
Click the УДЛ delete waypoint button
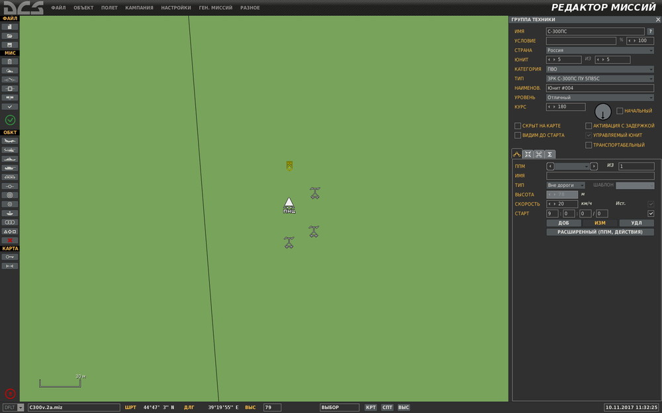pos(636,223)
